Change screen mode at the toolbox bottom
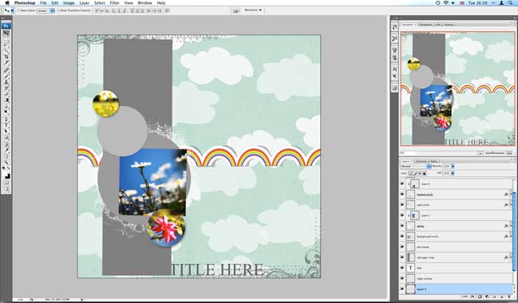The width and height of the screenshot is (518, 303). [x=6, y=189]
